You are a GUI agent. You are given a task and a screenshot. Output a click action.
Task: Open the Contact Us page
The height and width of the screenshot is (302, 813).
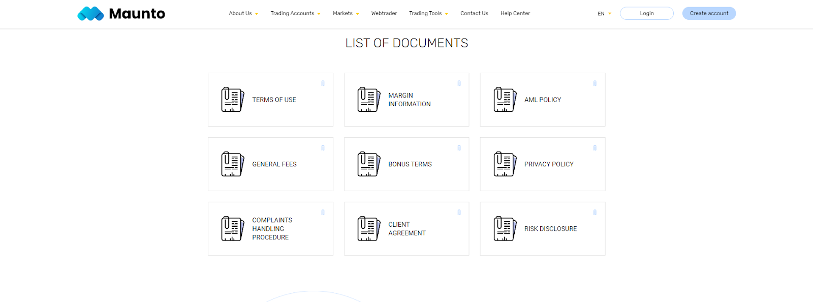pos(474,14)
